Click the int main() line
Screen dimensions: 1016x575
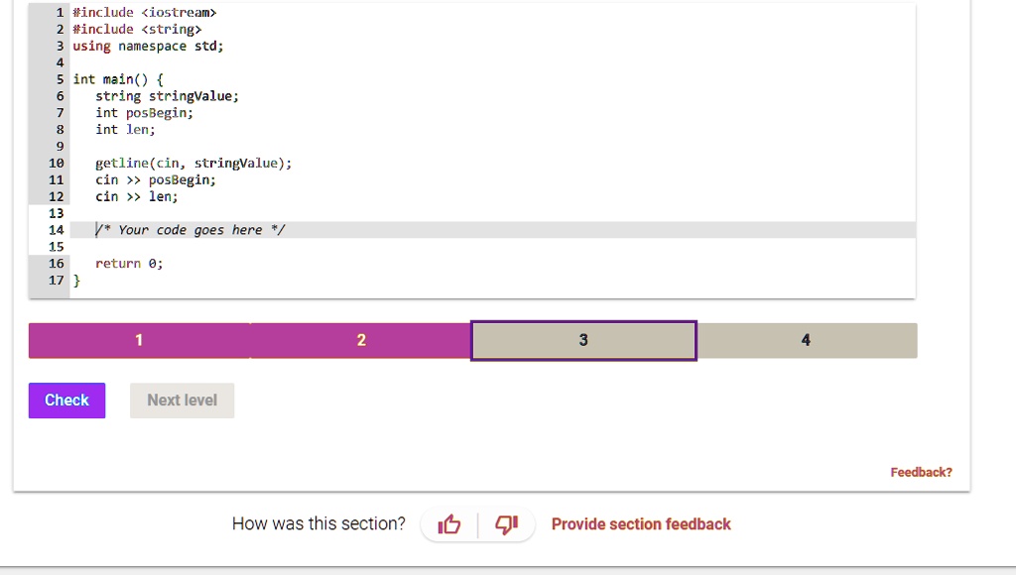click(119, 79)
